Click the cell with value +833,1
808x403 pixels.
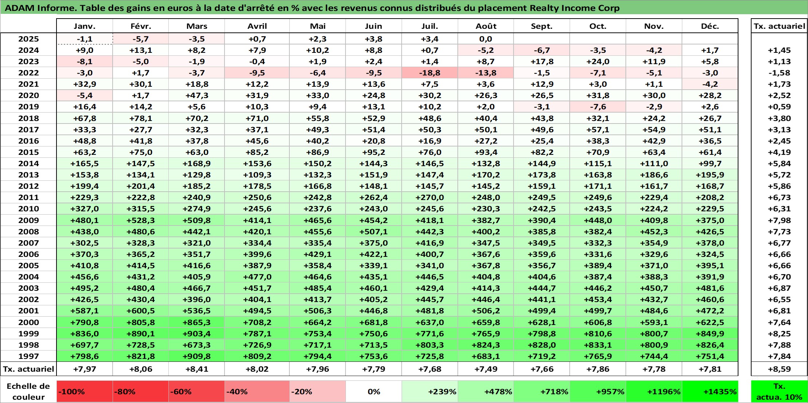[598, 345]
